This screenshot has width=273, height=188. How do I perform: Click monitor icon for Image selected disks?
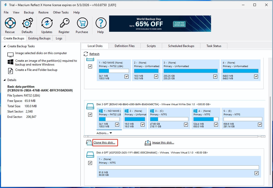[x=10, y=55]
